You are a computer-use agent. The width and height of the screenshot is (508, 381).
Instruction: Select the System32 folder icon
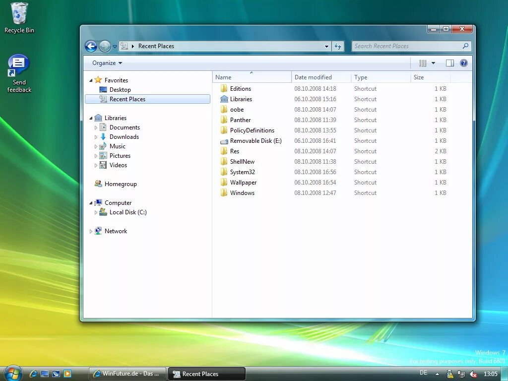(x=224, y=172)
